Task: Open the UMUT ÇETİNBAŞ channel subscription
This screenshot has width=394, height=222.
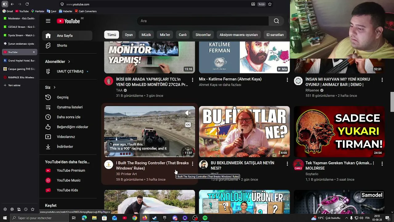Action: click(x=67, y=71)
